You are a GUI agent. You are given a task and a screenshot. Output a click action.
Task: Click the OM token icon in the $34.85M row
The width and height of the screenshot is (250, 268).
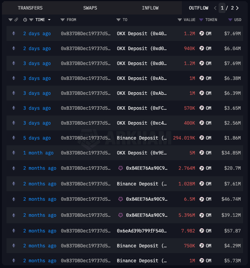(x=202, y=153)
